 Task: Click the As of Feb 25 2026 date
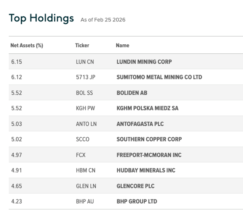pyautogui.click(x=103, y=20)
